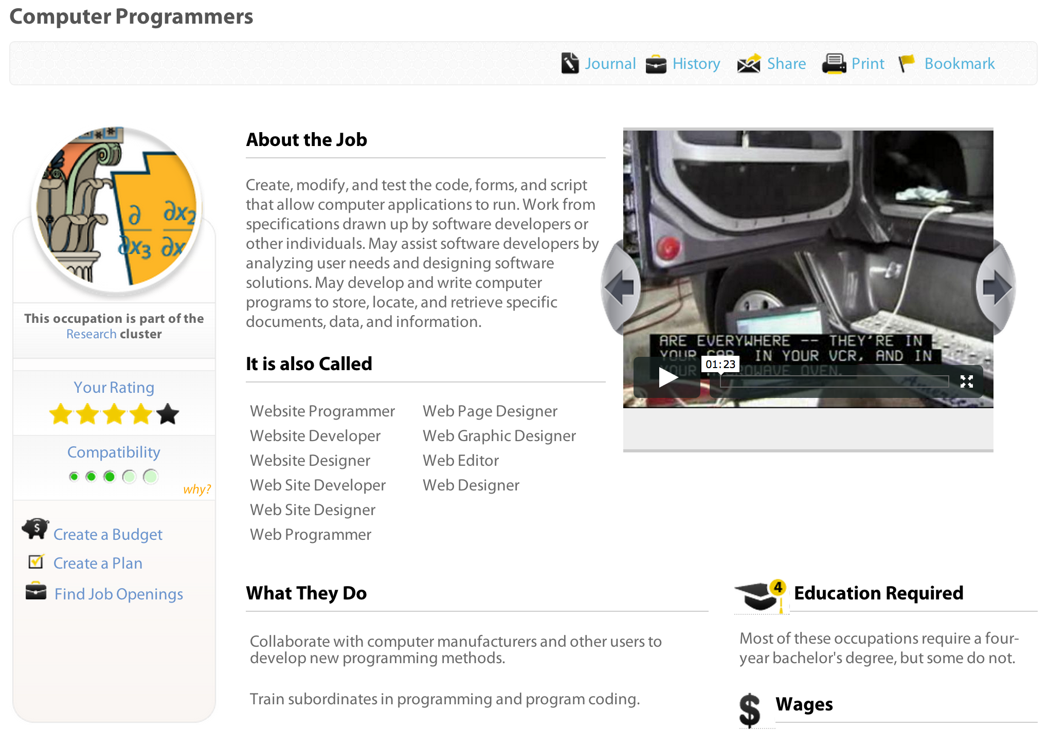Click the 'Website Designer' title
The width and height of the screenshot is (1048, 730).
coord(310,460)
